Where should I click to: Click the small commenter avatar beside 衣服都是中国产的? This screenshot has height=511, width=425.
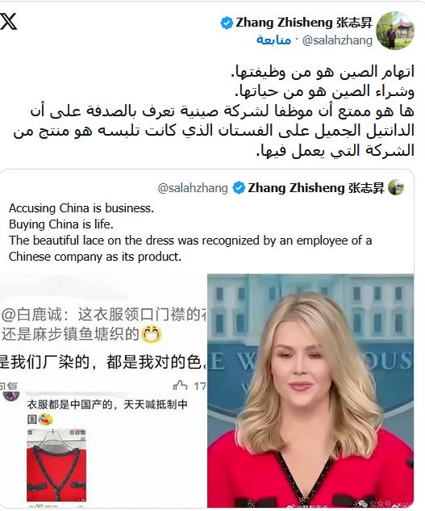11,395
